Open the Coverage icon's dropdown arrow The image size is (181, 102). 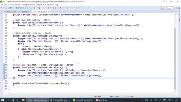click(42, 8)
